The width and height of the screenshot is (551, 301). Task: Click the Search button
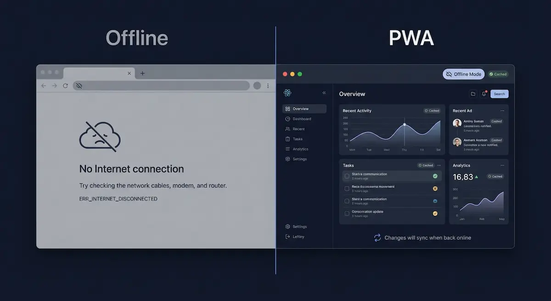(x=499, y=94)
